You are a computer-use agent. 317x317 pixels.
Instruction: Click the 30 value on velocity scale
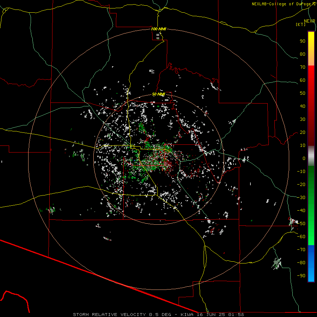[303, 119]
